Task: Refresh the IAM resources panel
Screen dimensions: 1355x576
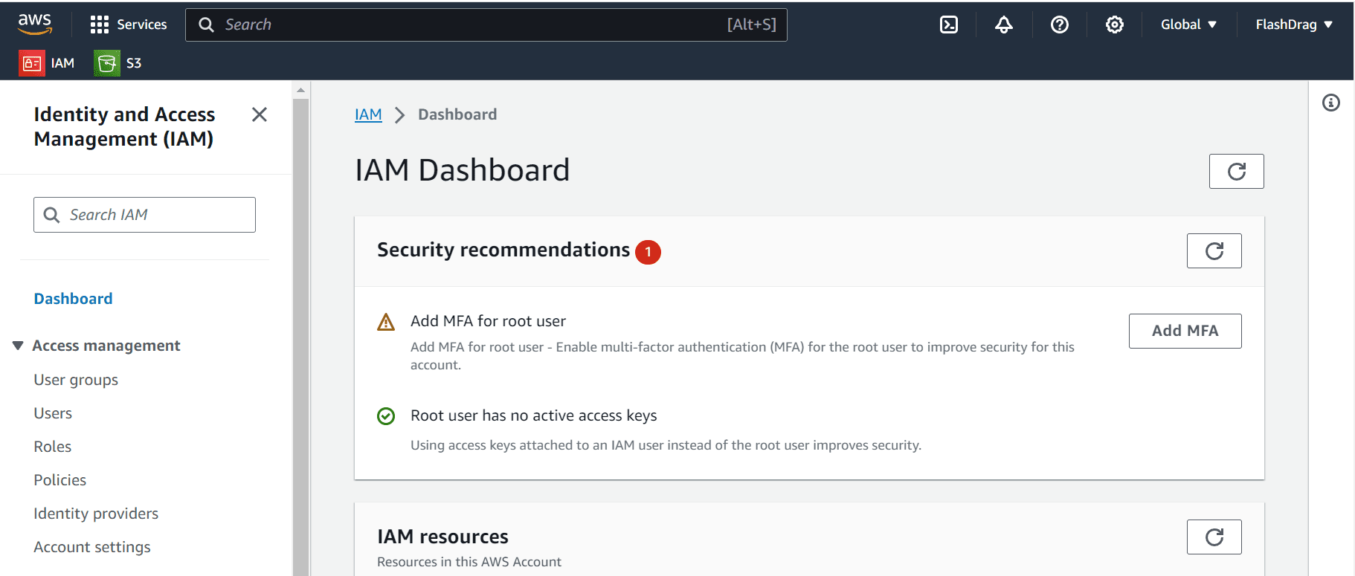Action: [x=1214, y=537]
